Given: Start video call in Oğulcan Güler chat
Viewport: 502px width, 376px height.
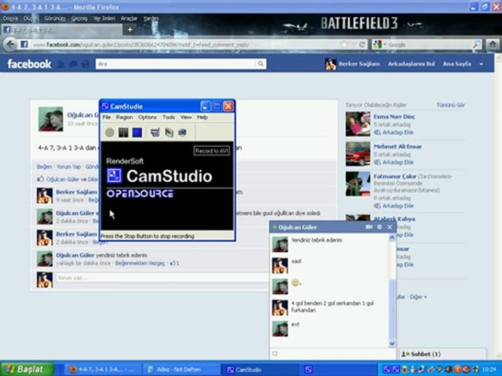Looking at the screenshot, I should pyautogui.click(x=369, y=227).
